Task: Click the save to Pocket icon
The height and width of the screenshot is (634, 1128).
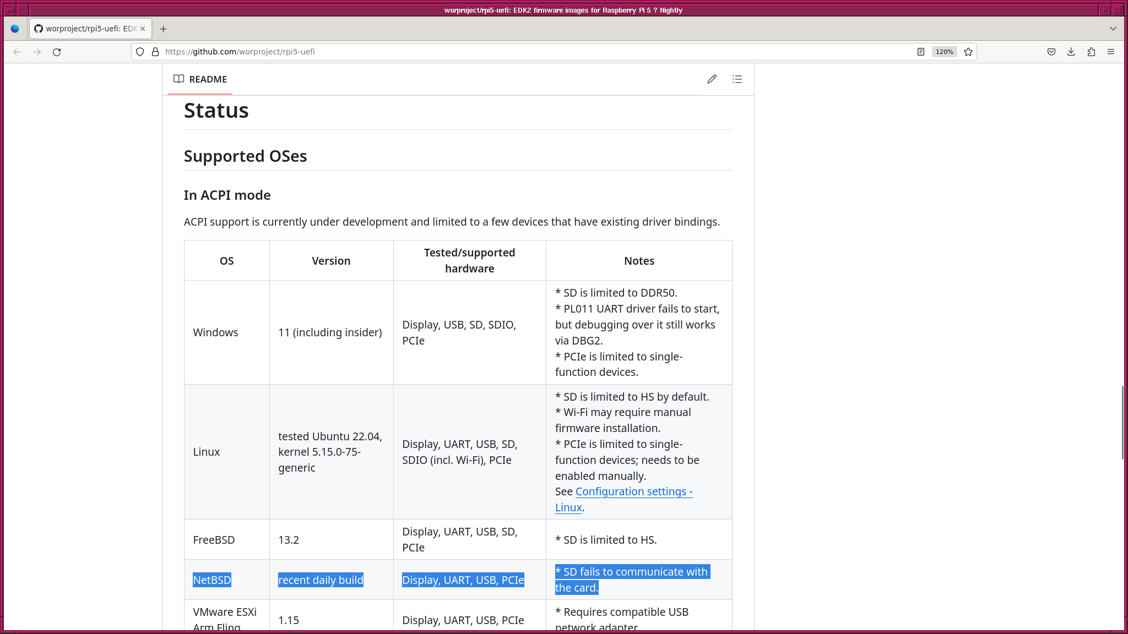Action: point(1051,52)
